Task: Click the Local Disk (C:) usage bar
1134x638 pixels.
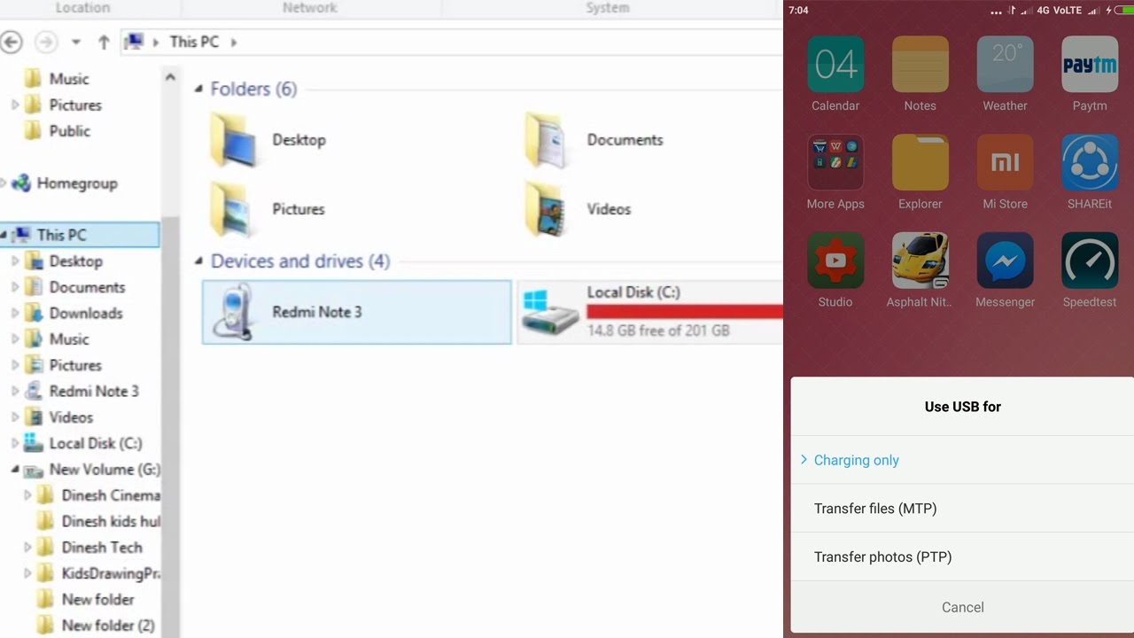Action: (x=685, y=311)
